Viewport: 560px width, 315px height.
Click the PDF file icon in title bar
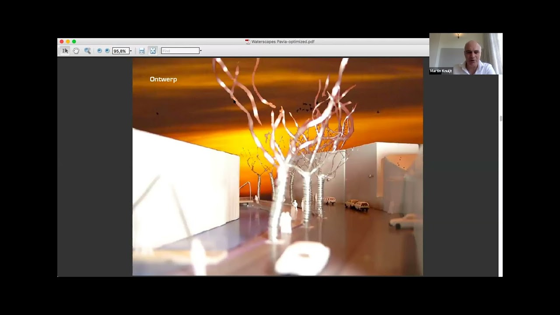[248, 42]
